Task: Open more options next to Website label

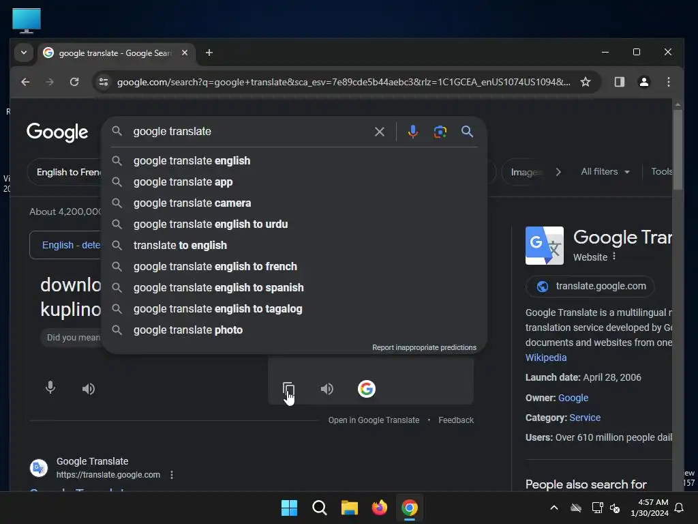Action: 614,257
